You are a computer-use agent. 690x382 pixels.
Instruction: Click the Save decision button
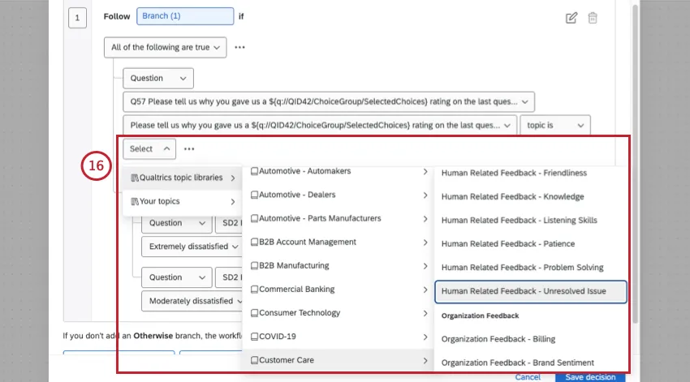pos(590,377)
